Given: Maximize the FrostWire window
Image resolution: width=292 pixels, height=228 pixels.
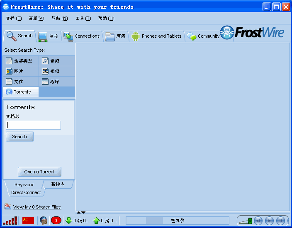Looking at the screenshot, I should click(276, 7).
